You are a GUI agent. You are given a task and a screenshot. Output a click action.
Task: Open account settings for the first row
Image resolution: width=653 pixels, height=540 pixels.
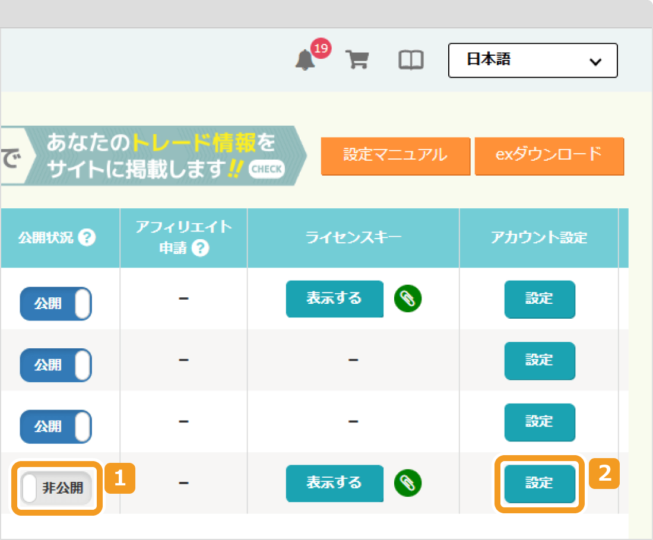click(540, 300)
